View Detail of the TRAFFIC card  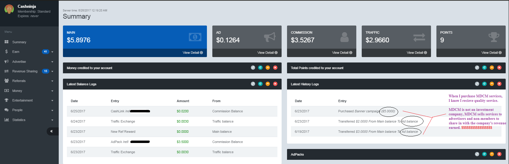417,53
